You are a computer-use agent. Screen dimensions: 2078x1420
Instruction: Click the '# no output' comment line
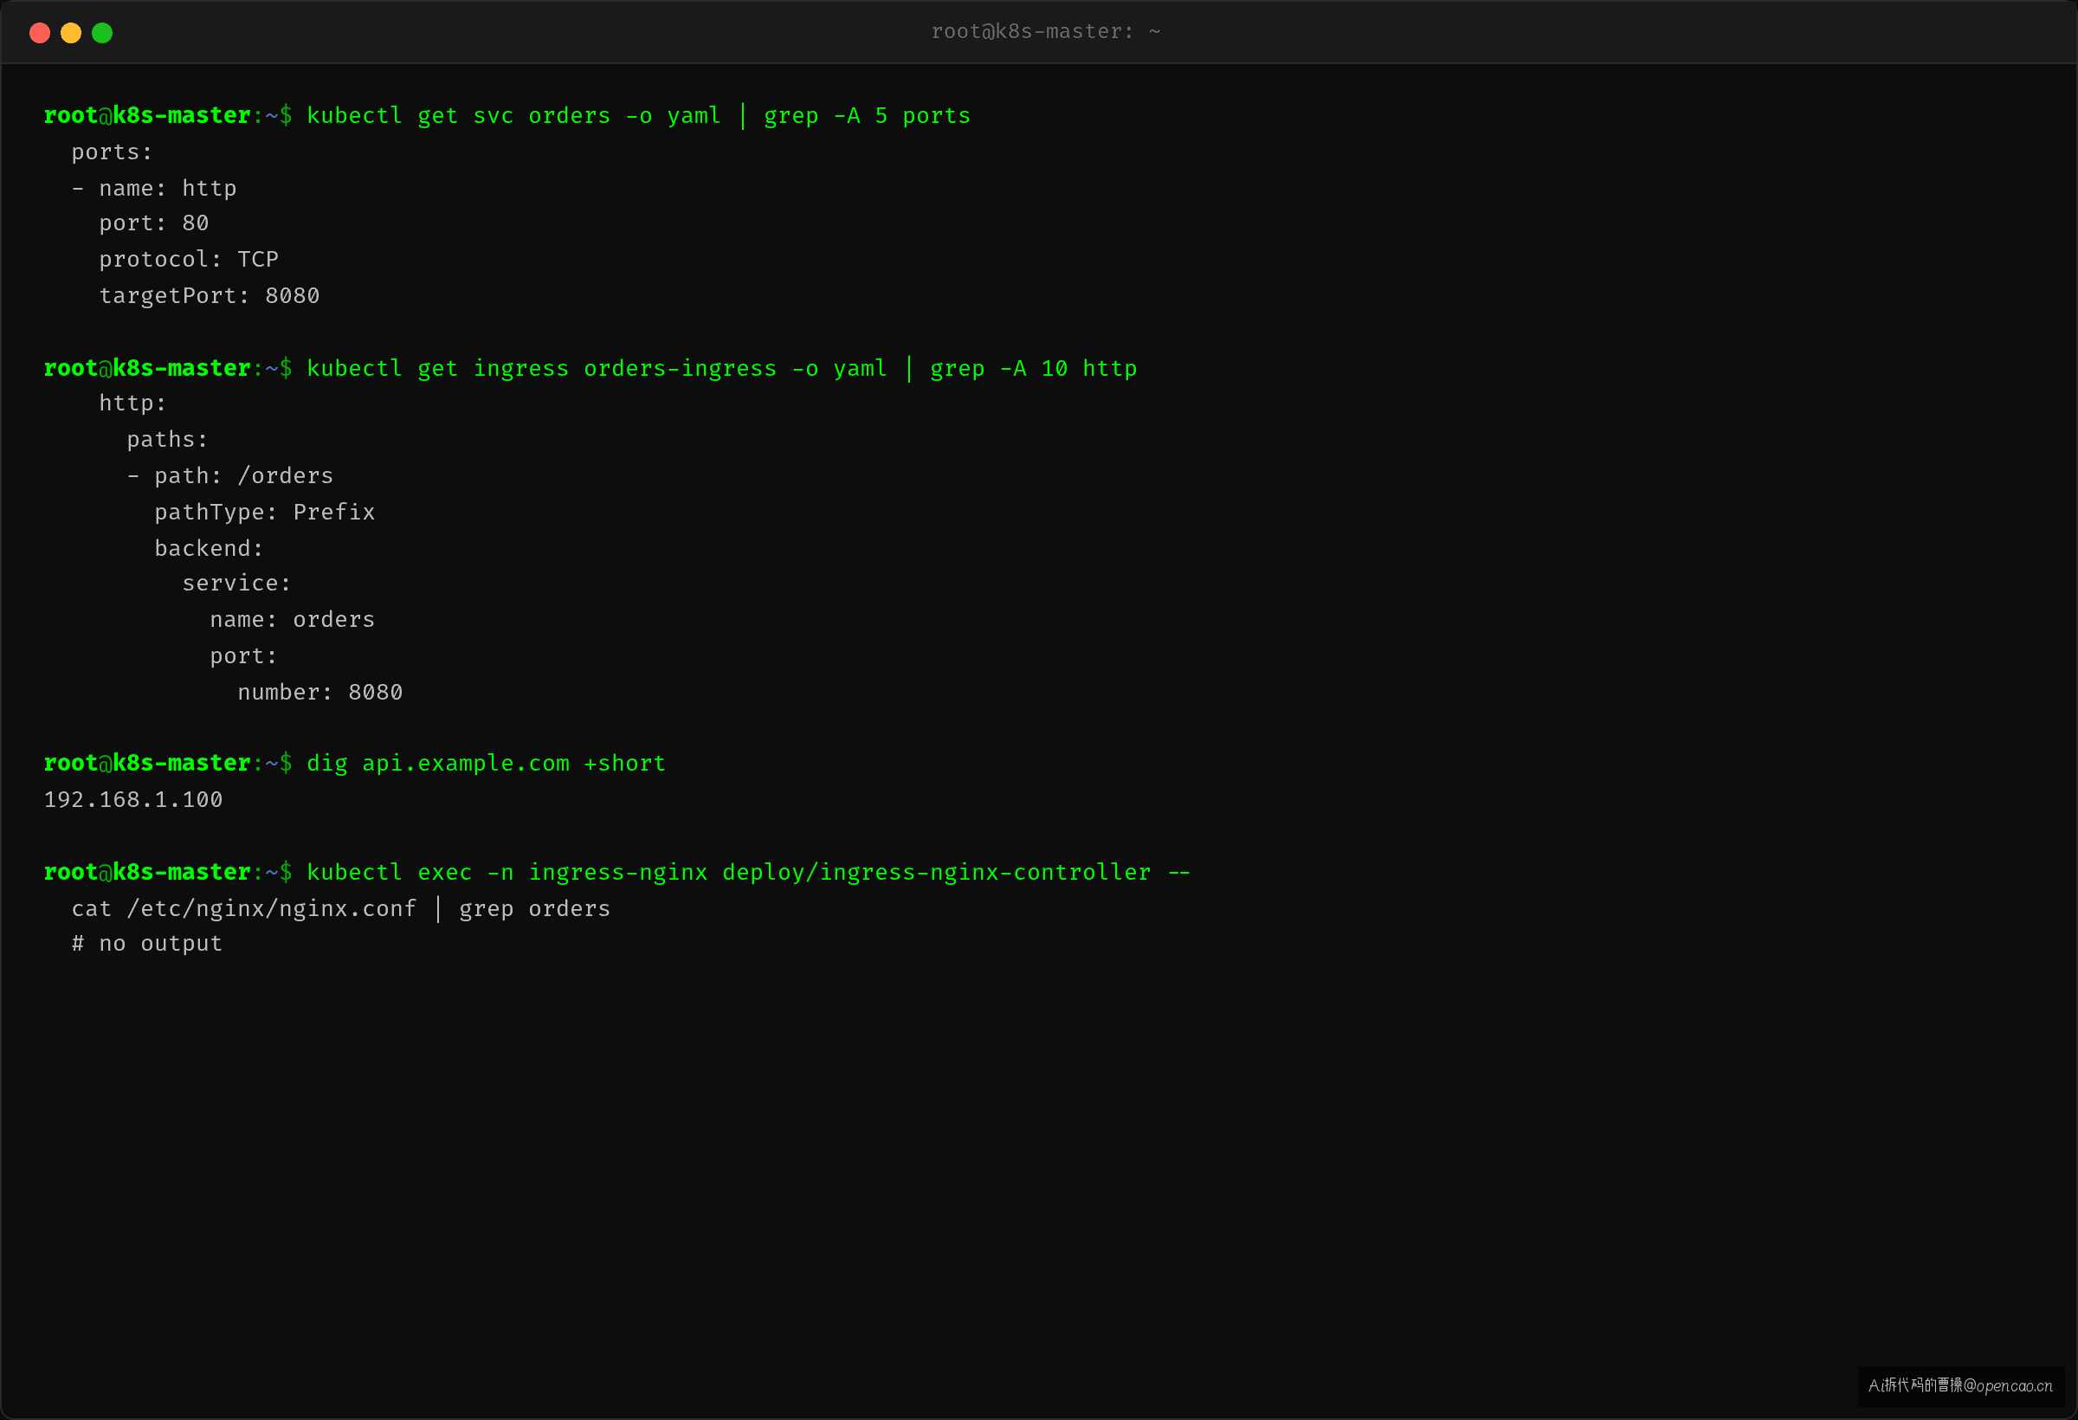[146, 944]
